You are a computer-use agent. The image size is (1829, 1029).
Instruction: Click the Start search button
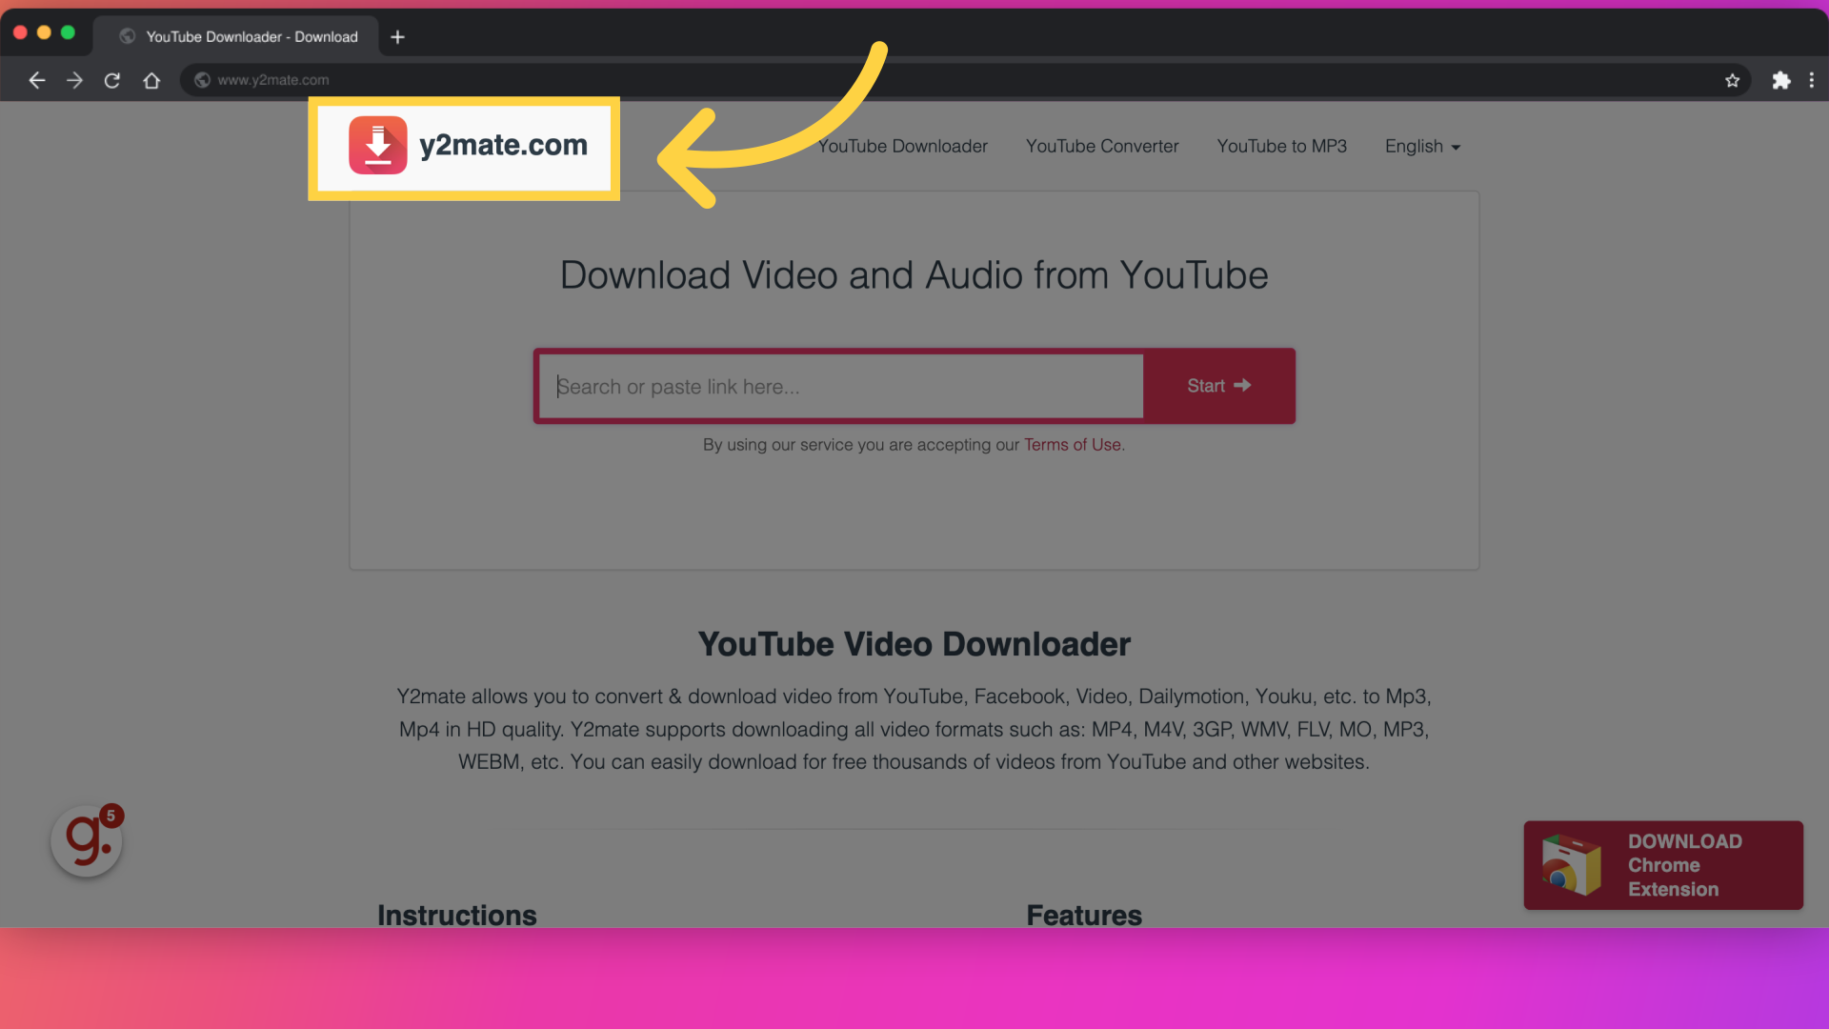(1218, 385)
